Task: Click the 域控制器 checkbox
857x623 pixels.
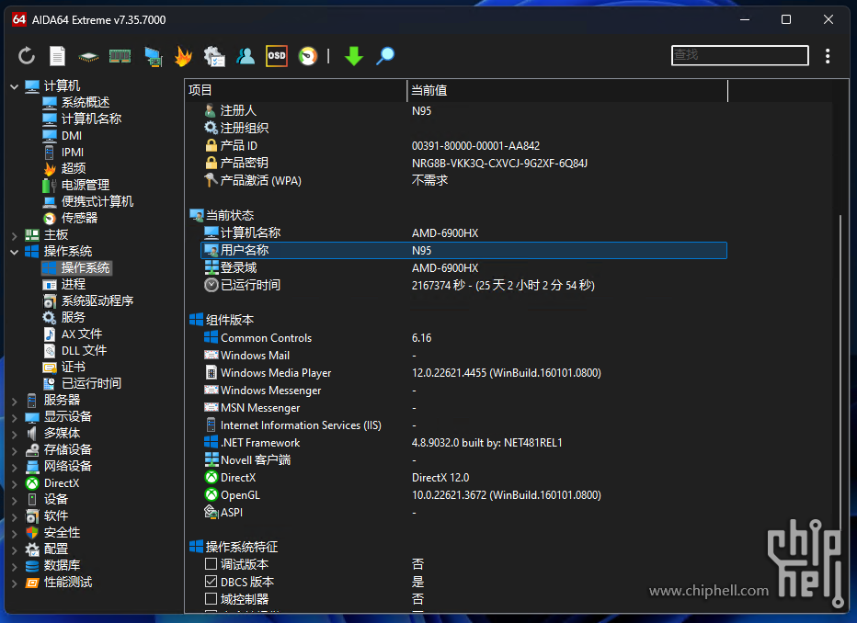Action: point(211,598)
